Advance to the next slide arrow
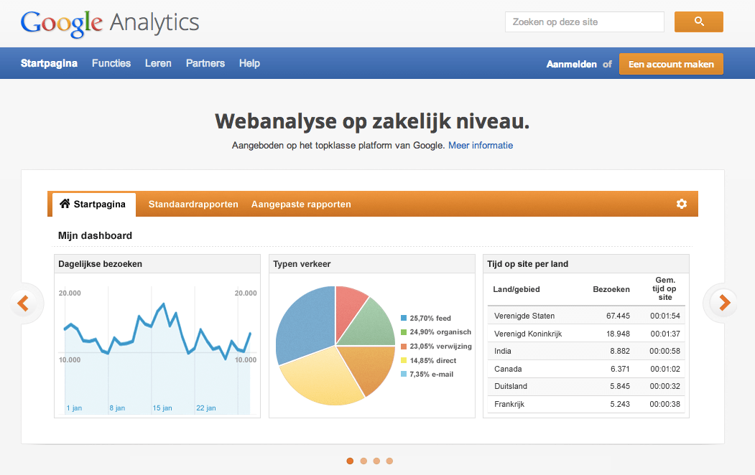Screen dimensions: 755x475 (x=724, y=302)
